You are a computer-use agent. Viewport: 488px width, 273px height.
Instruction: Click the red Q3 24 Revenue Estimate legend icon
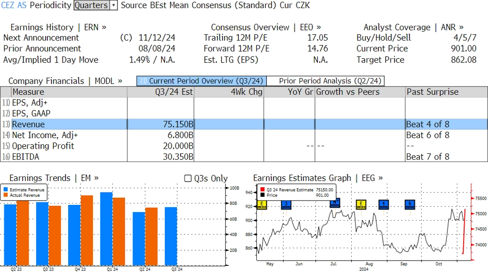(x=263, y=190)
